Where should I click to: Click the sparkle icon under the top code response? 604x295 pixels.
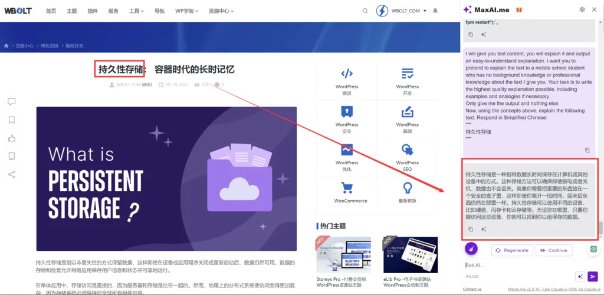click(484, 35)
